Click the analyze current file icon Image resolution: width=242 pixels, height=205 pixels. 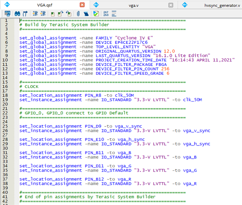(96, 14)
